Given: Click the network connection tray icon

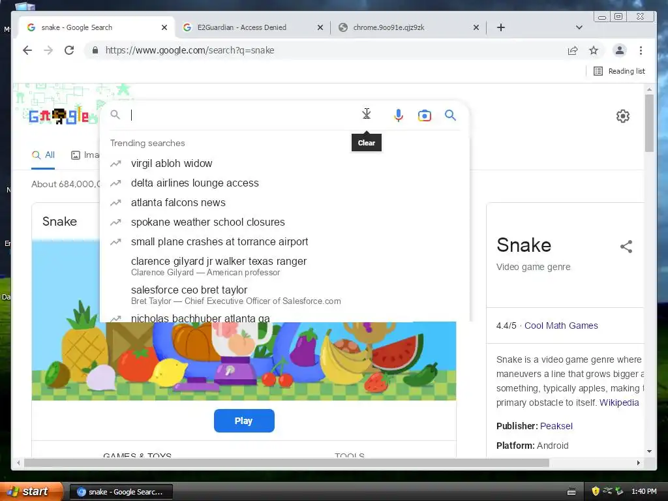Looking at the screenshot, I should coord(607,491).
